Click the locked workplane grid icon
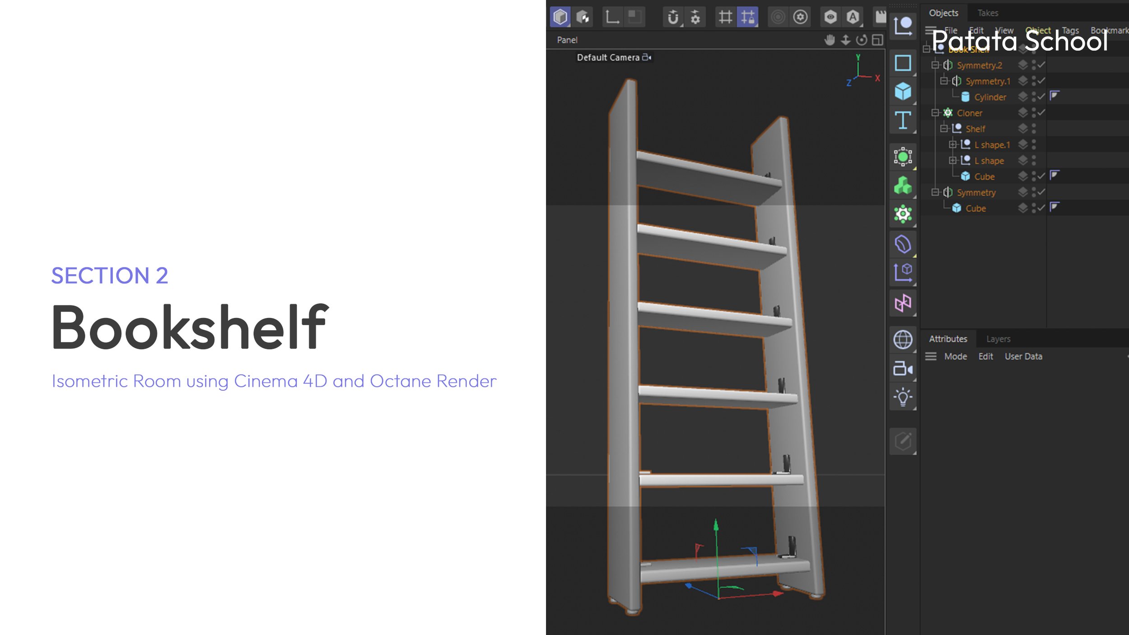The width and height of the screenshot is (1129, 635). coord(747,18)
